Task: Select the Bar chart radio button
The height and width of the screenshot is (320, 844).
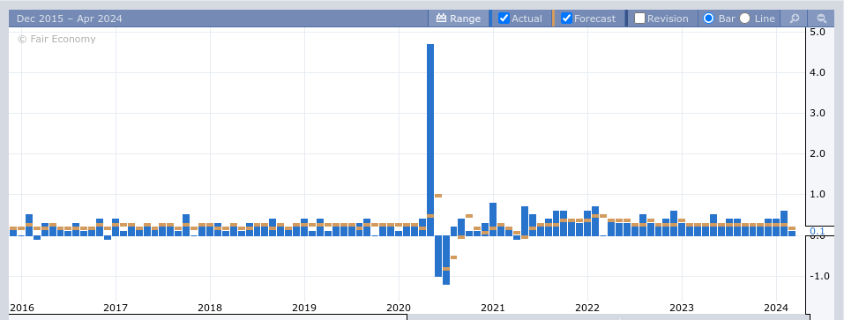Action: coord(709,19)
